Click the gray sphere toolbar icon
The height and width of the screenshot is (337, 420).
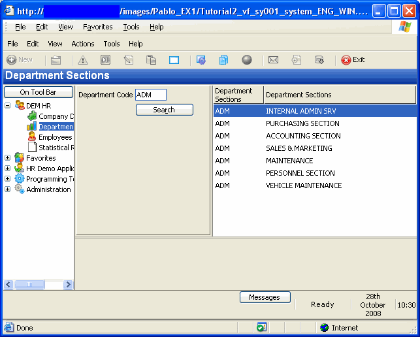click(x=247, y=59)
